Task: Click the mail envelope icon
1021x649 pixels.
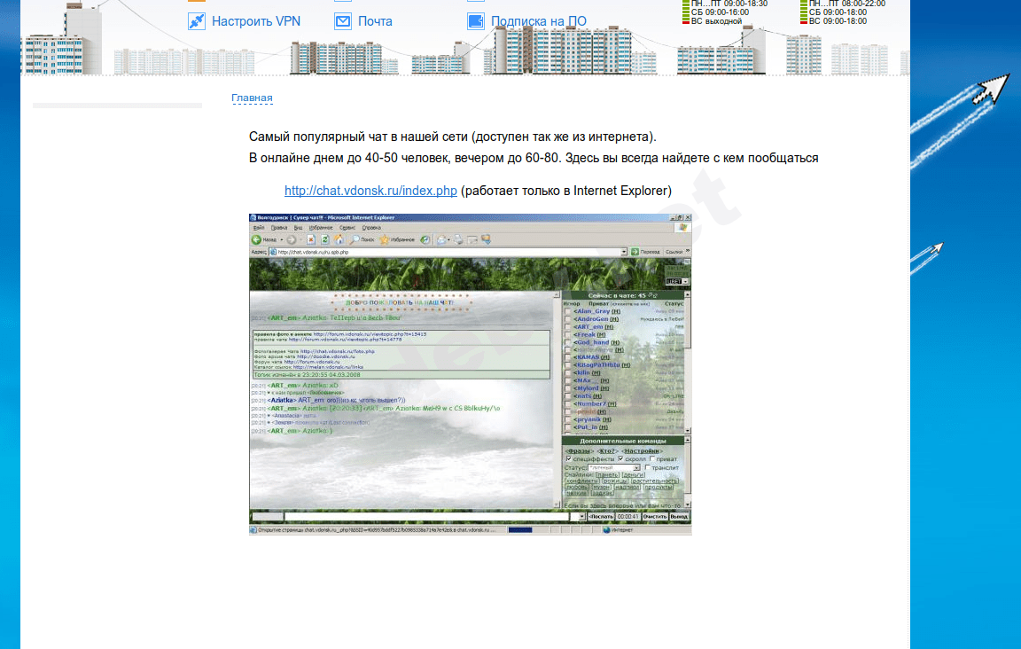Action: point(343,21)
